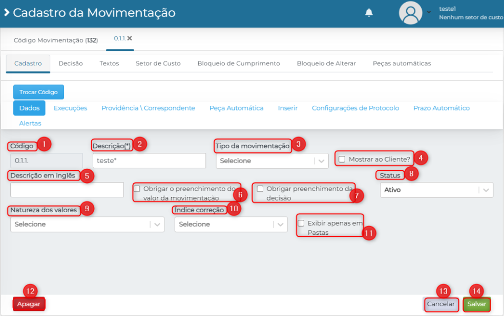
Task: Enable Obrigar preenchimento da decisão
Action: tap(260, 189)
